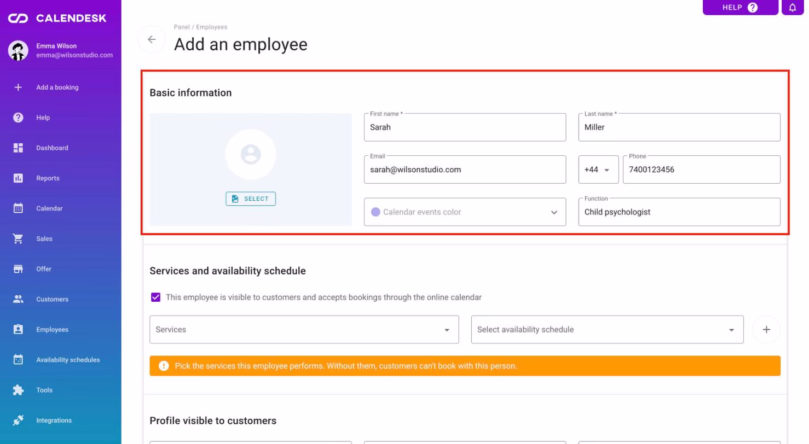Click the Employees badge icon
The width and height of the screenshot is (809, 444).
coord(18,330)
